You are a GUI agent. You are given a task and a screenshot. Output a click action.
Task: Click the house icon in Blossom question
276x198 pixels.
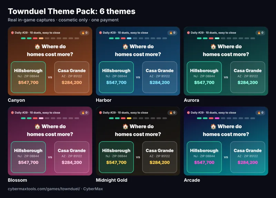point(37,126)
